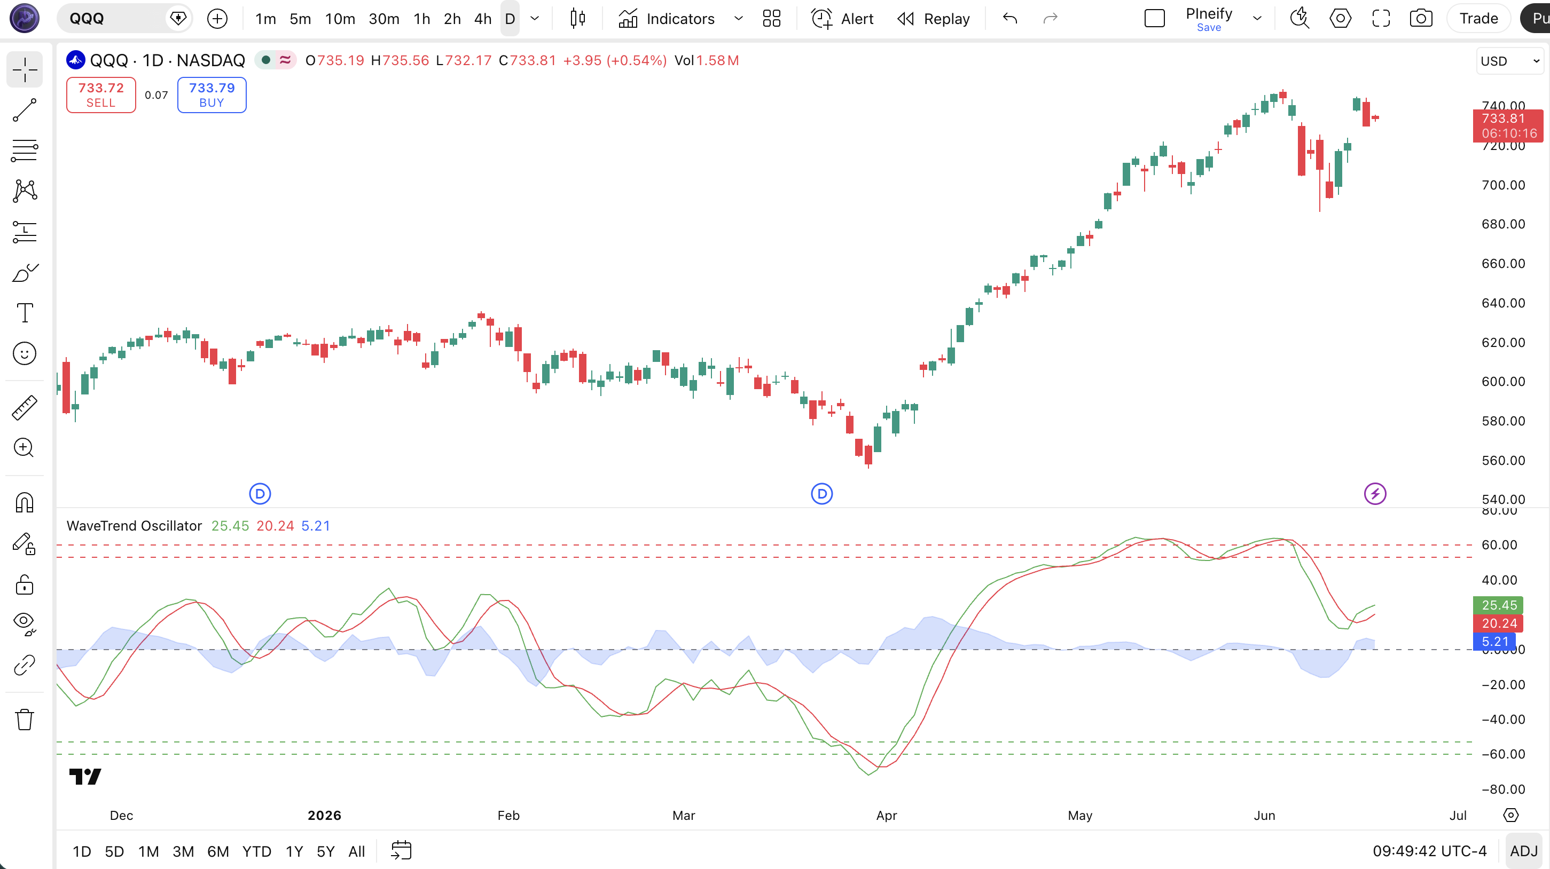The width and height of the screenshot is (1550, 869).
Task: Open the Trade panel button
Action: [x=1478, y=19]
